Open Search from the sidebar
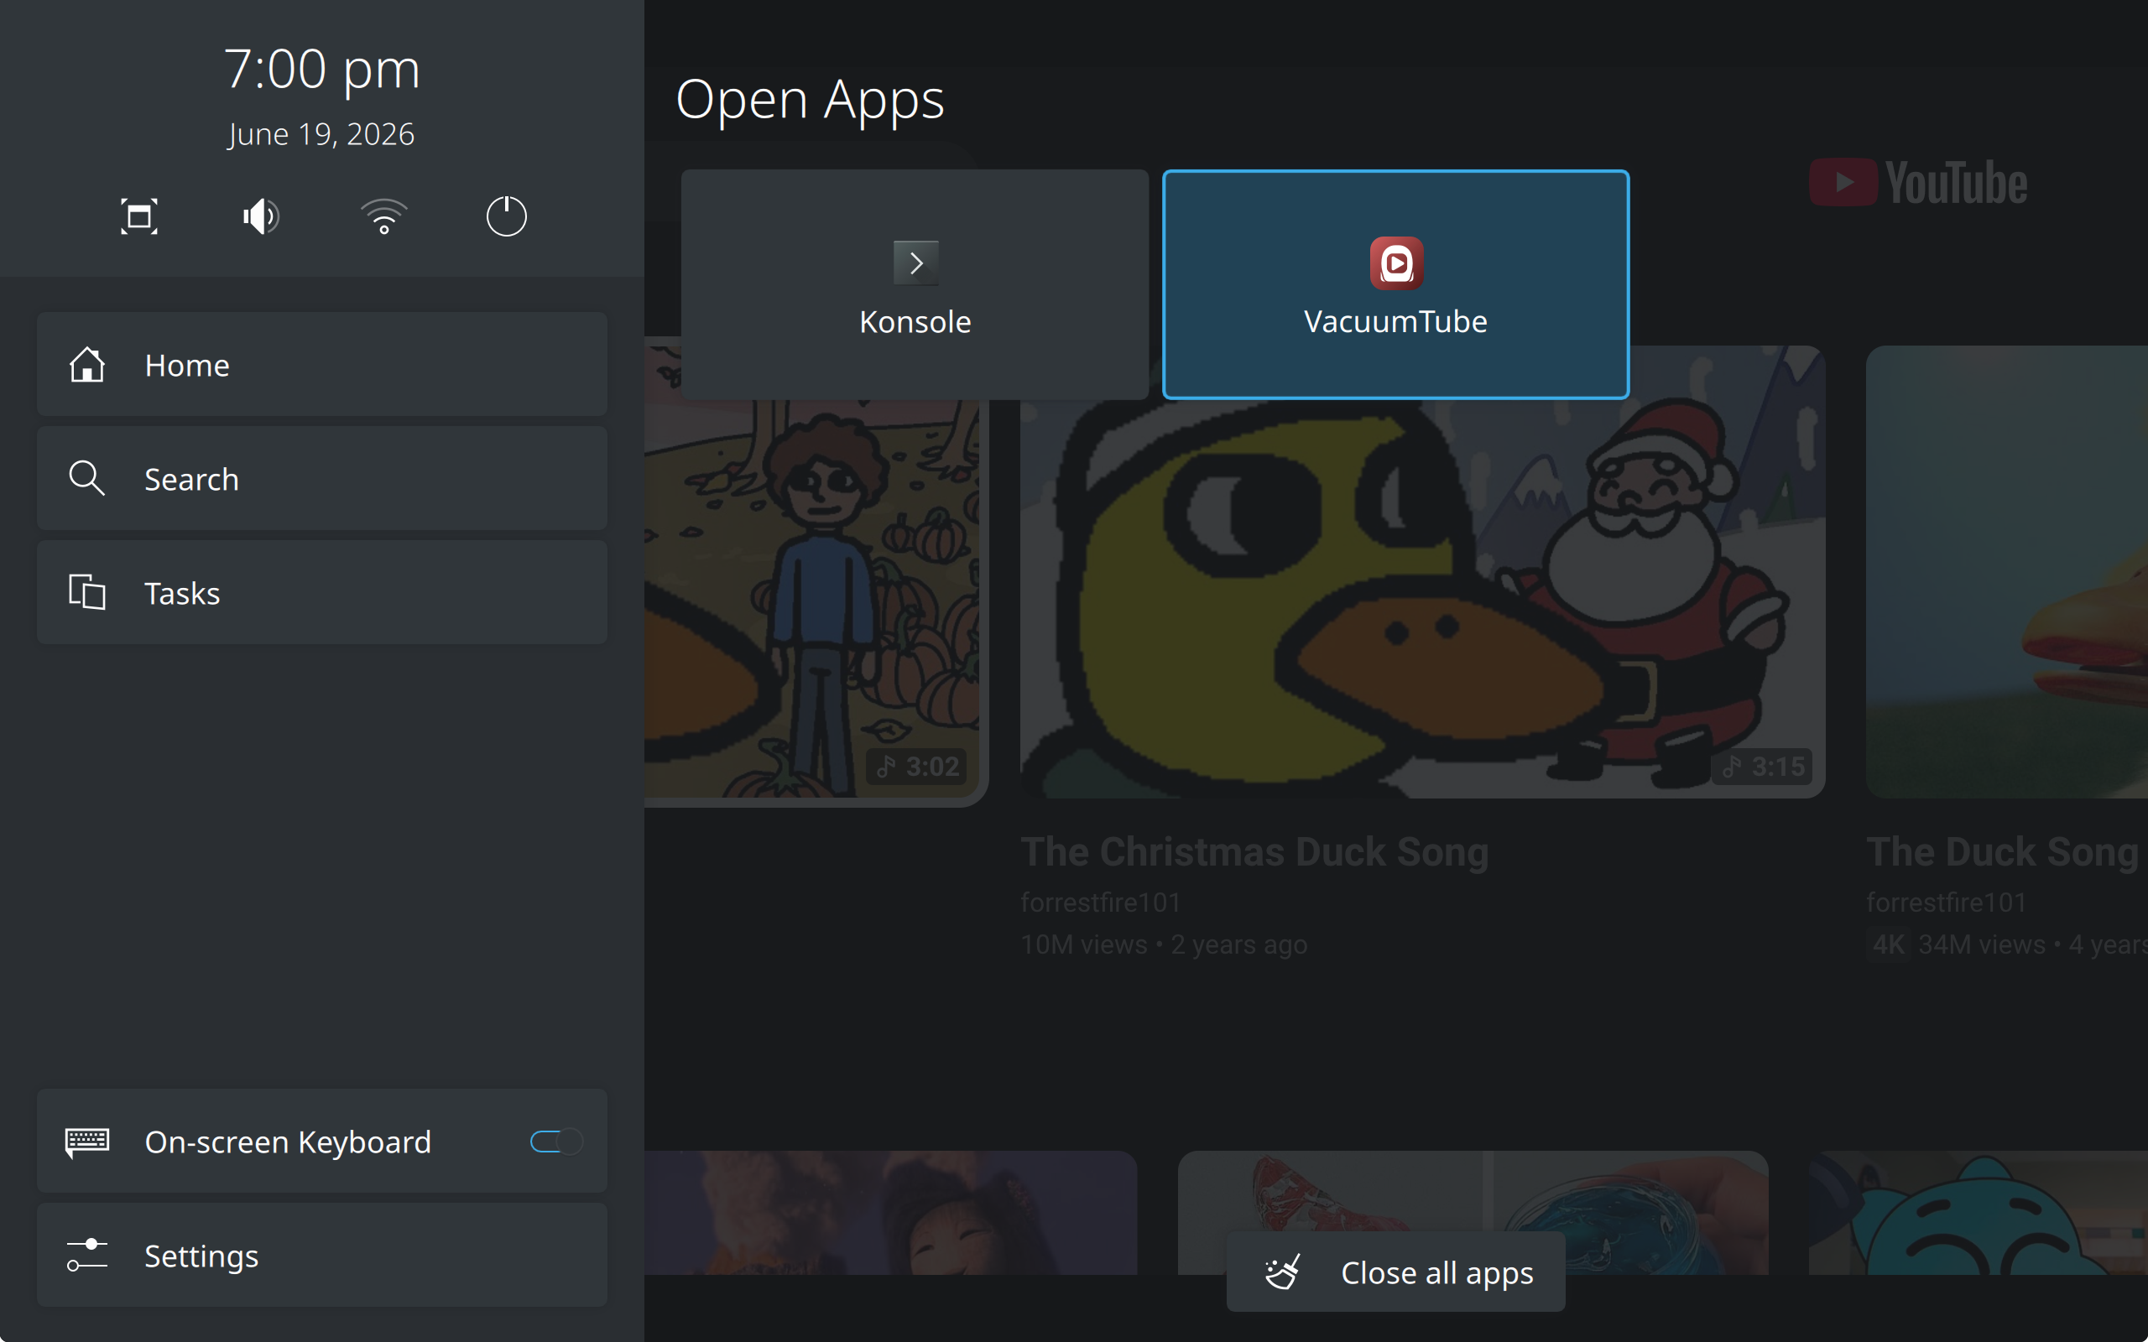 click(322, 478)
